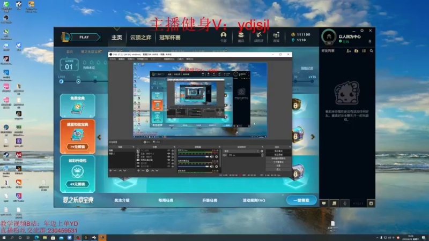Viewport: 429px width, 241px height.
Task: Click the add friend icon
Action: tap(349, 51)
